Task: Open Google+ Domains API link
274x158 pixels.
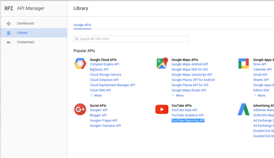Action: (x=105, y=126)
